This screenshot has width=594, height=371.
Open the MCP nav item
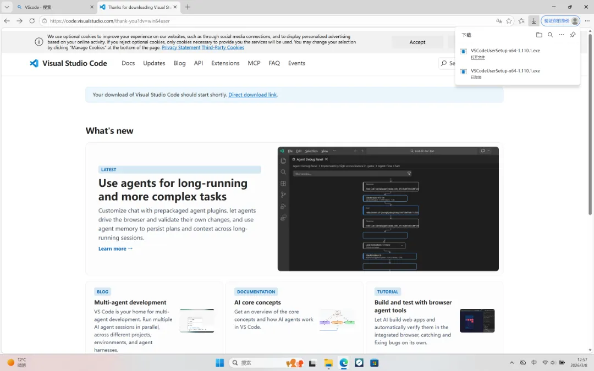pyautogui.click(x=254, y=63)
